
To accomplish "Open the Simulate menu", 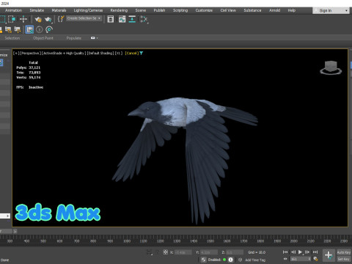I will (37, 10).
